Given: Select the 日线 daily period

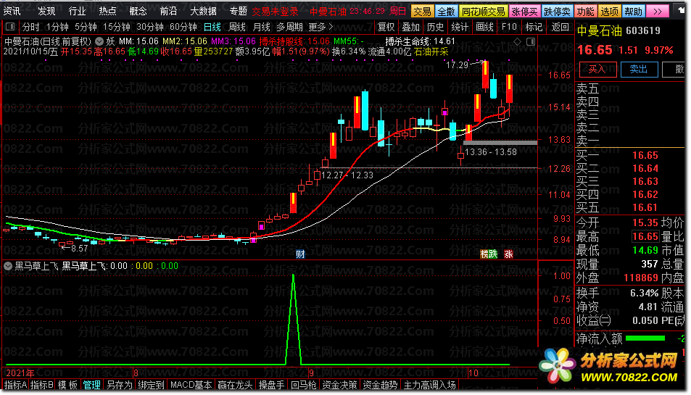Looking at the screenshot, I should point(212,27).
